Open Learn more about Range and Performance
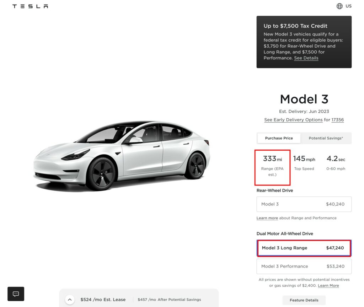Viewport: 364px width, 307px height. (267, 218)
